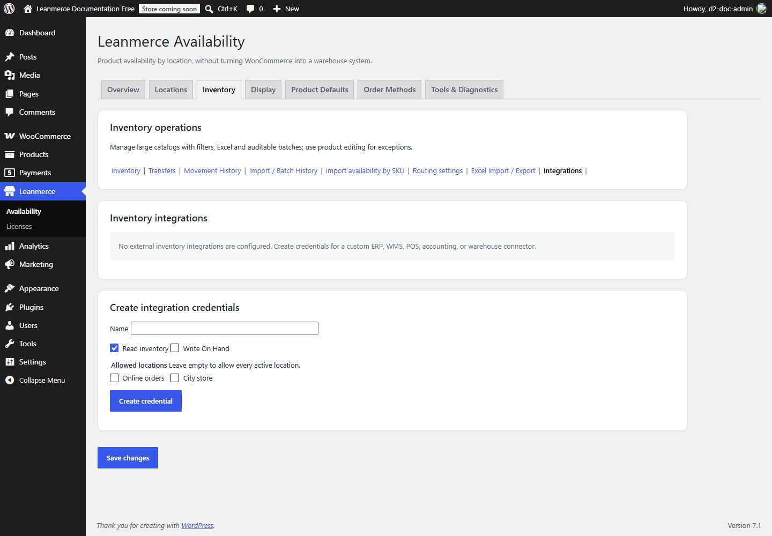The width and height of the screenshot is (772, 536).
Task: Open site home icon in admin bar
Action: pos(28,9)
